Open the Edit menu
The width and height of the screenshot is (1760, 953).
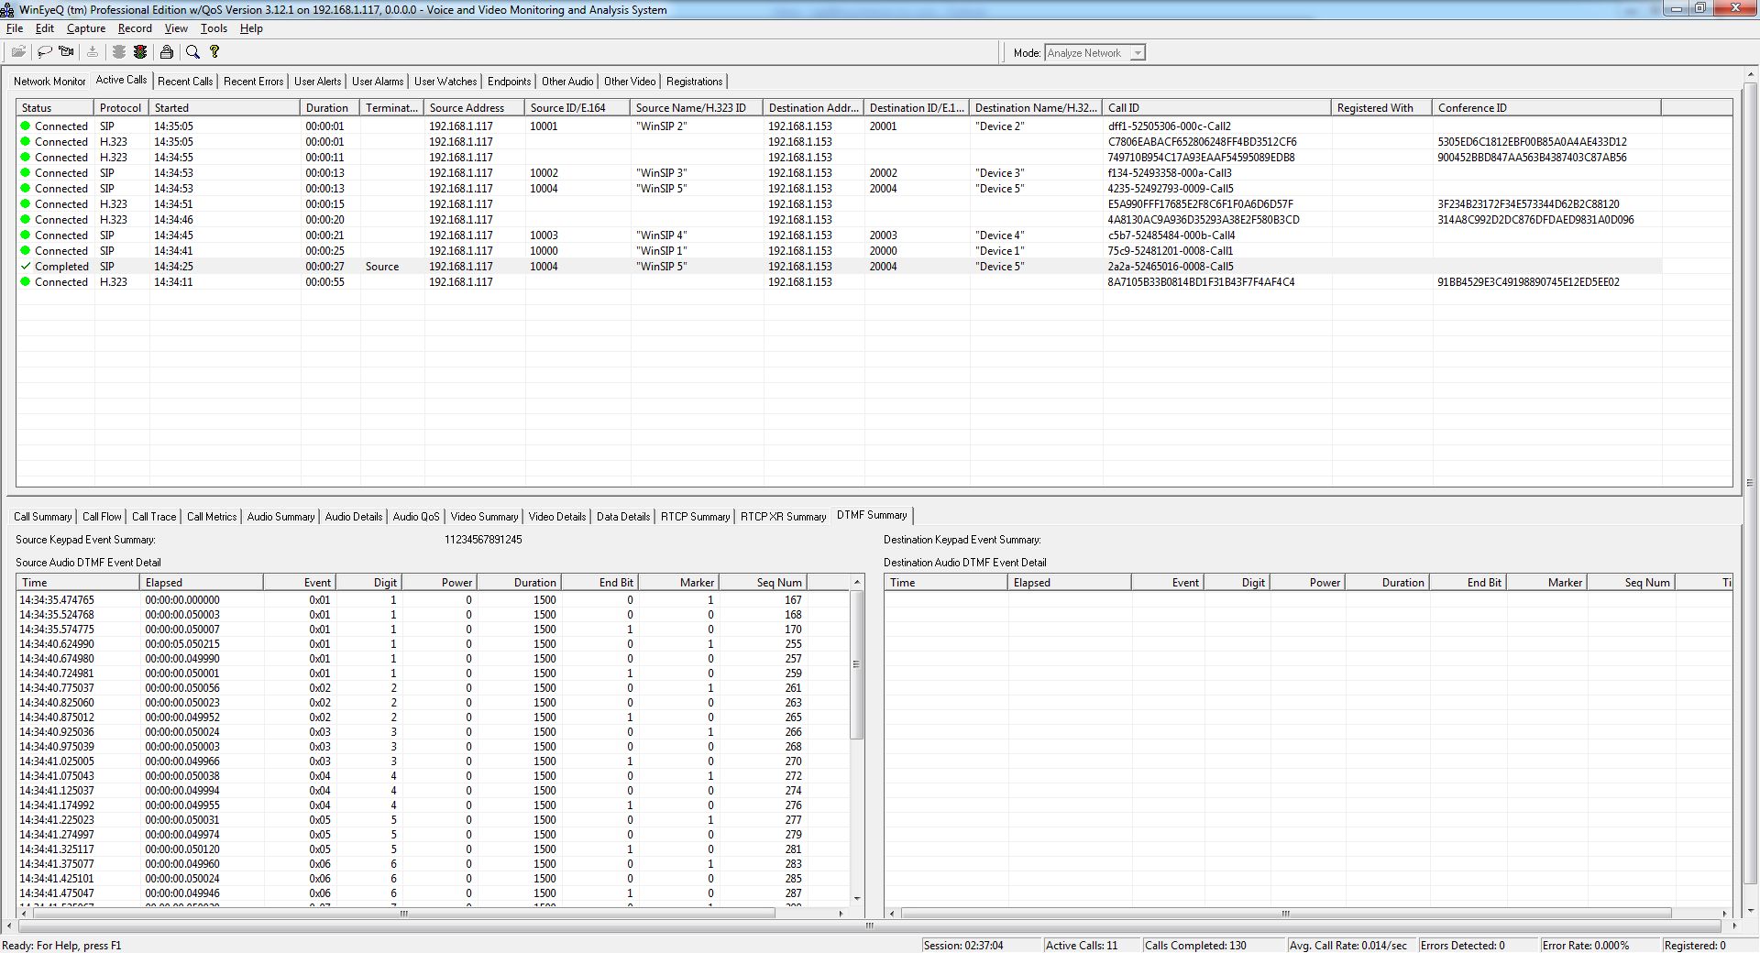pos(45,28)
